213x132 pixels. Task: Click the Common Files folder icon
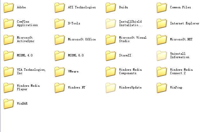tap(162, 8)
